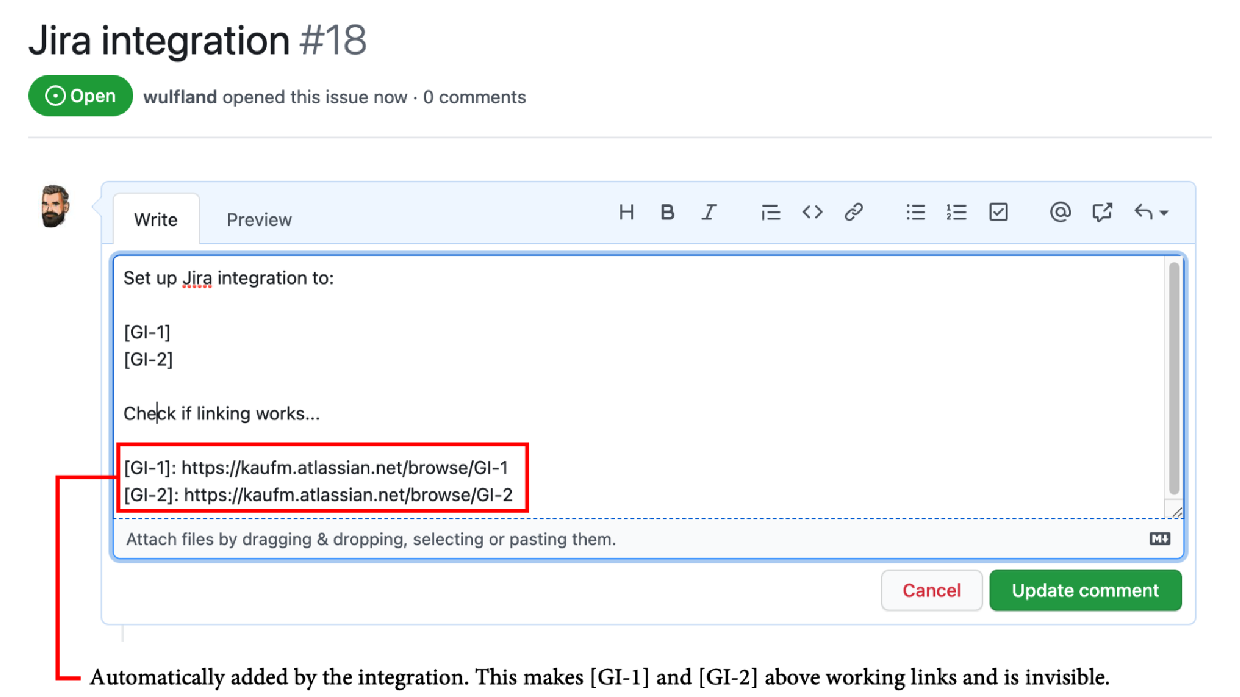Place cursor in 'Set up Jira integration to:' line
Image resolution: width=1240 pixels, height=697 pixels.
click(x=228, y=278)
